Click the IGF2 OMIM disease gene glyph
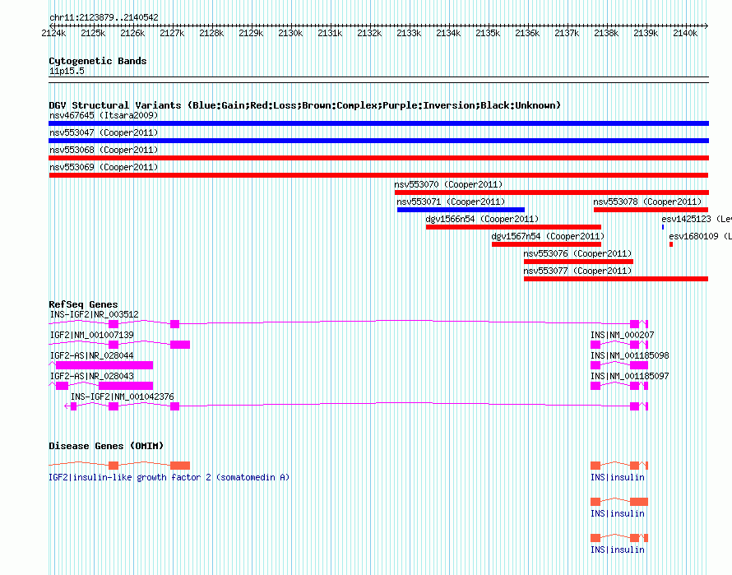Screen dimensions: 732x575 coord(119,466)
